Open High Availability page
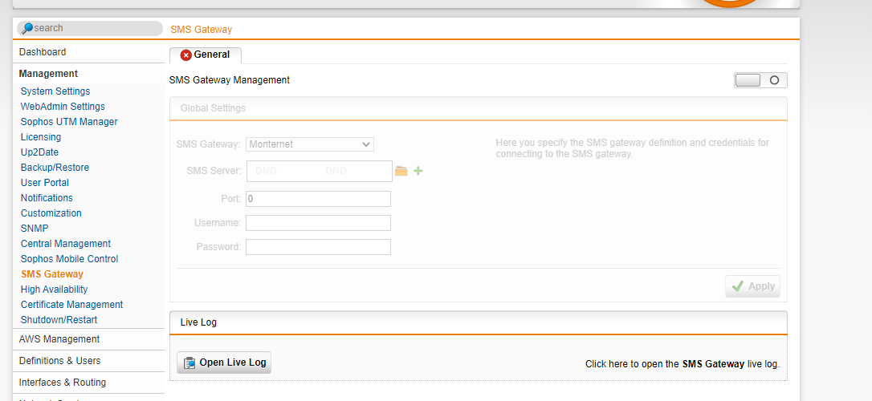The height and width of the screenshot is (401, 872). pos(54,290)
